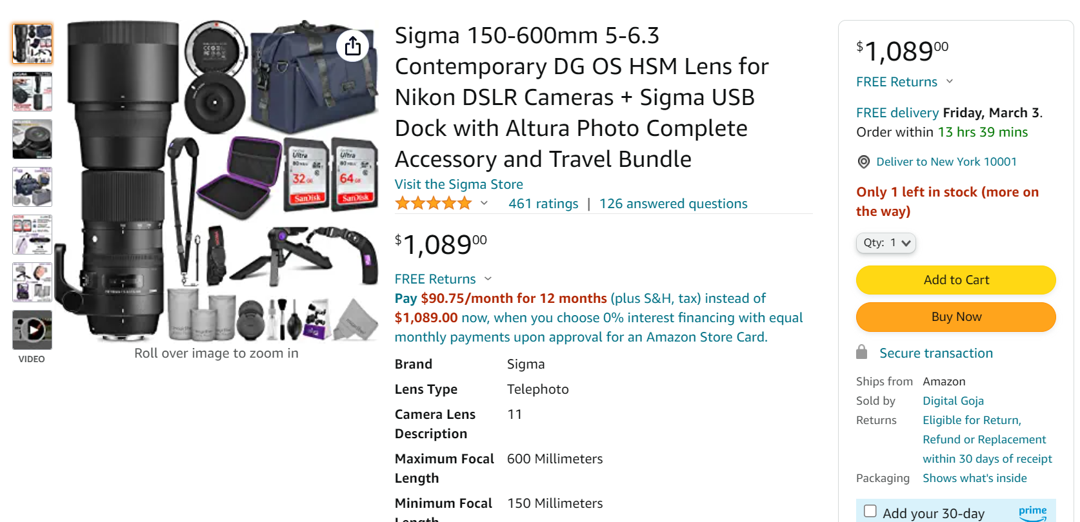
Task: Open 126 answered questions link
Action: [673, 204]
